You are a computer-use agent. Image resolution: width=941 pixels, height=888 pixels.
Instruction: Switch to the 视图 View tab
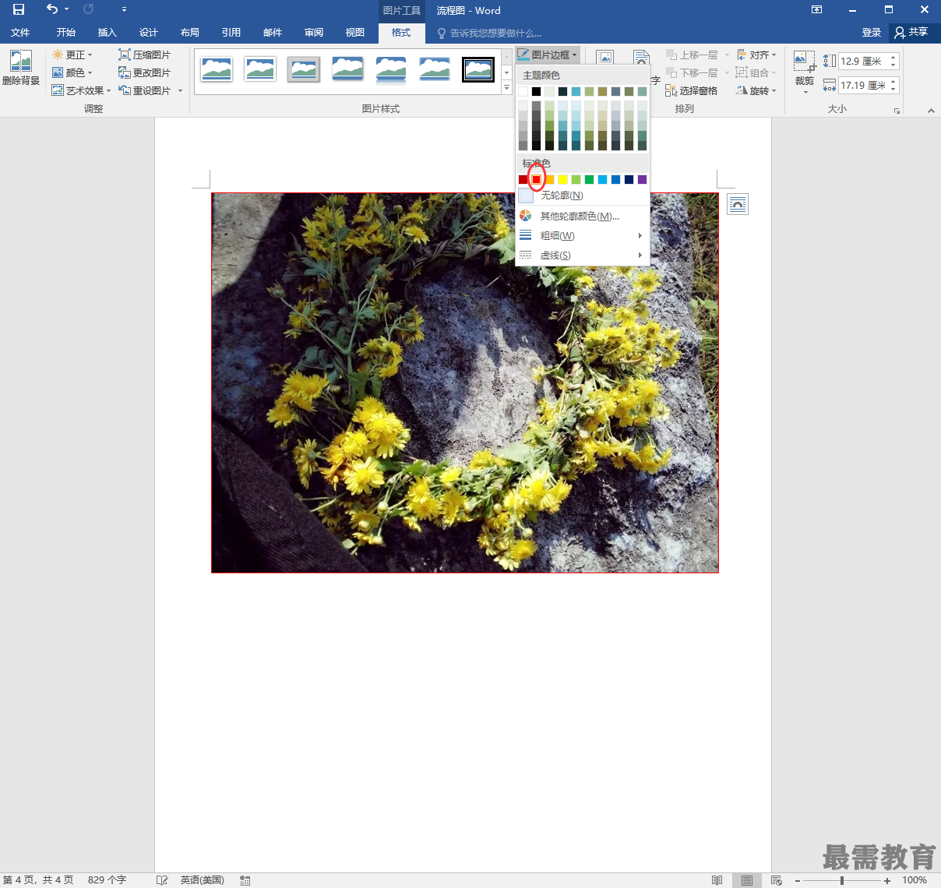(355, 32)
